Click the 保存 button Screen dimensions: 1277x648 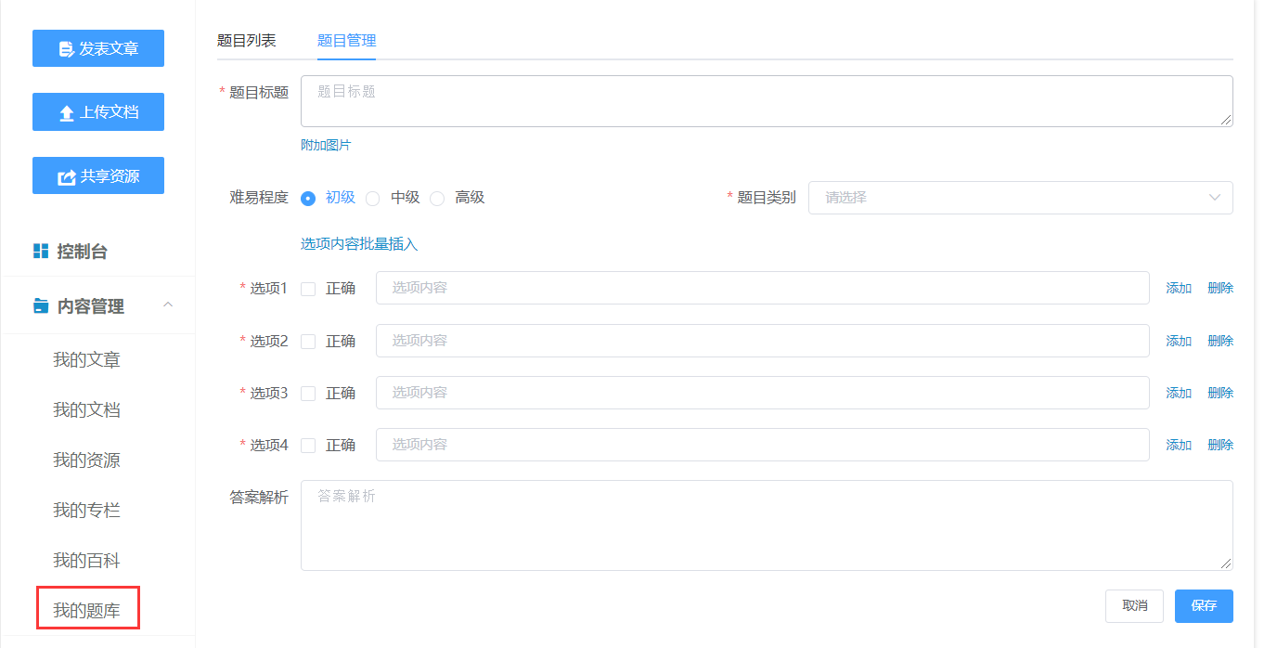pos(1203,606)
